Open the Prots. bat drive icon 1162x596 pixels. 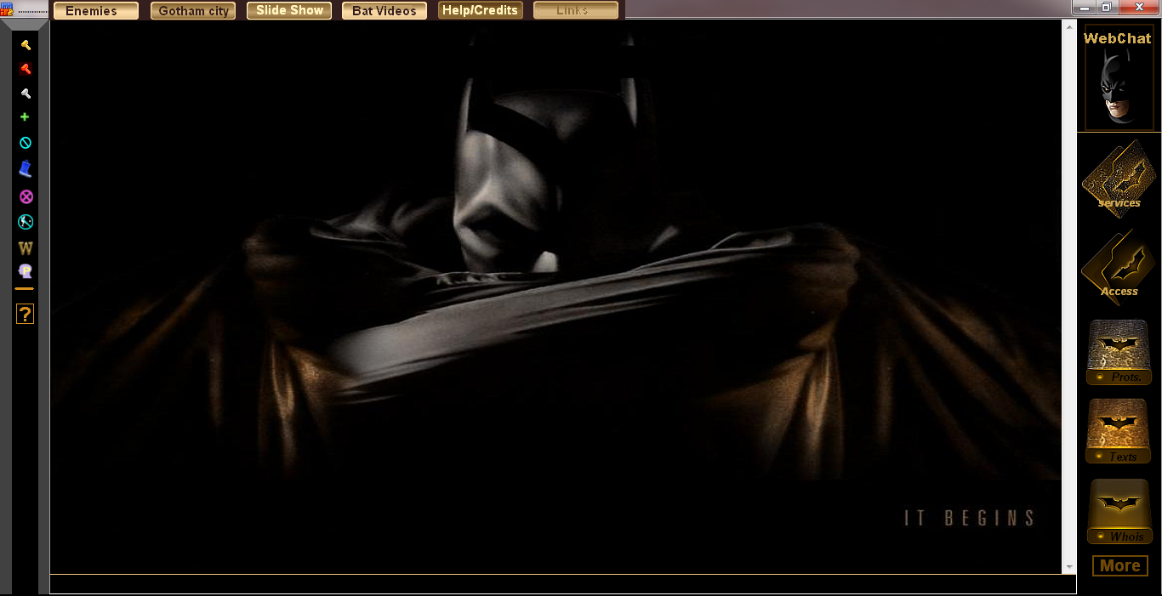click(1119, 351)
